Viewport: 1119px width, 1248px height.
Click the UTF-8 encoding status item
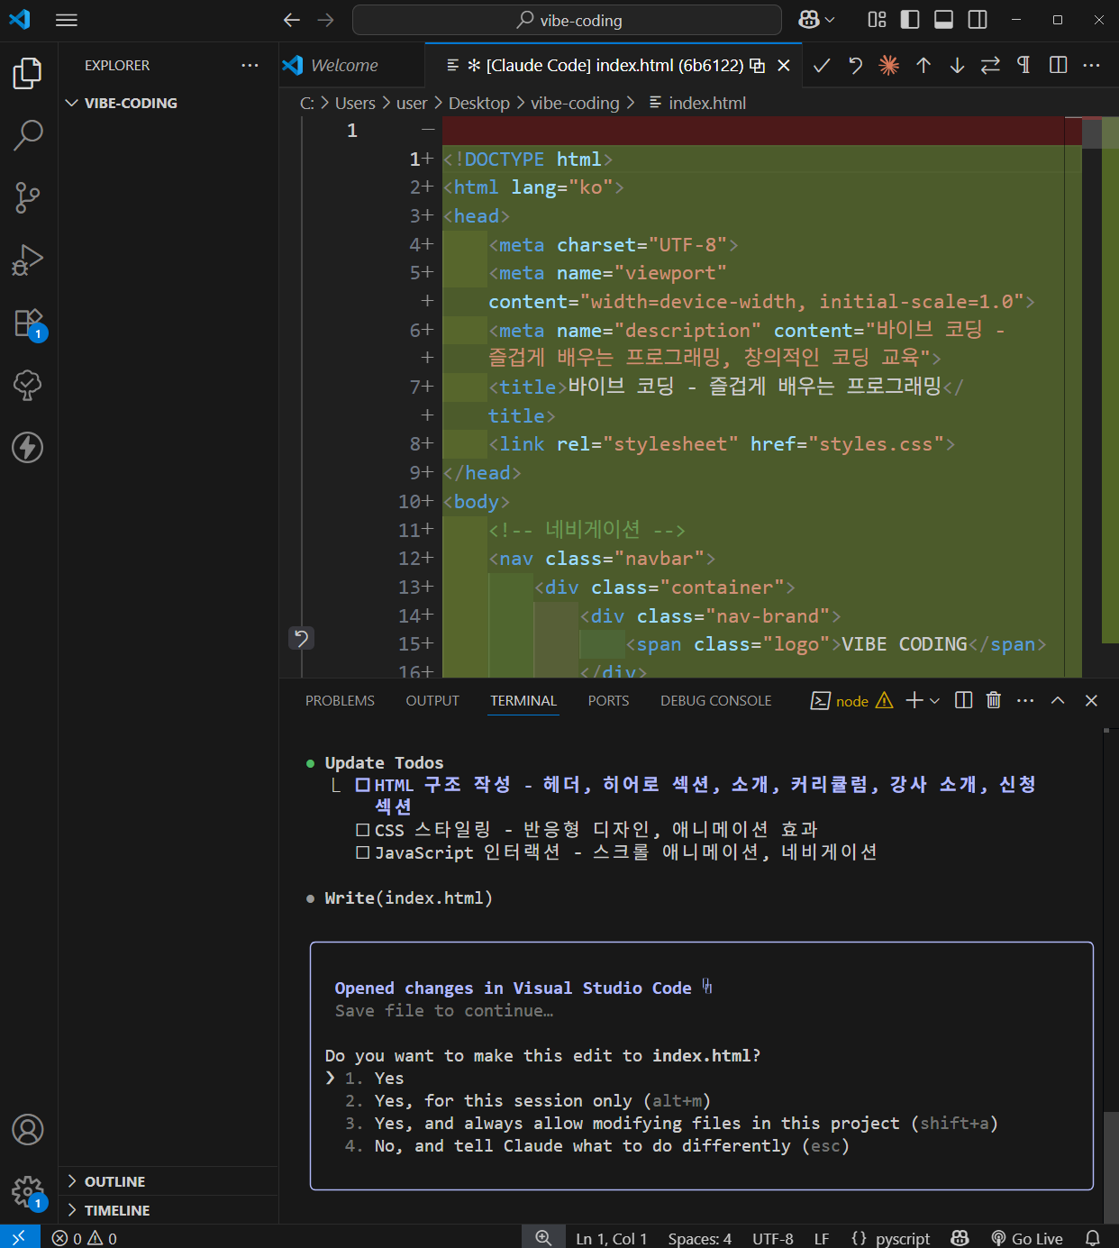click(772, 1238)
